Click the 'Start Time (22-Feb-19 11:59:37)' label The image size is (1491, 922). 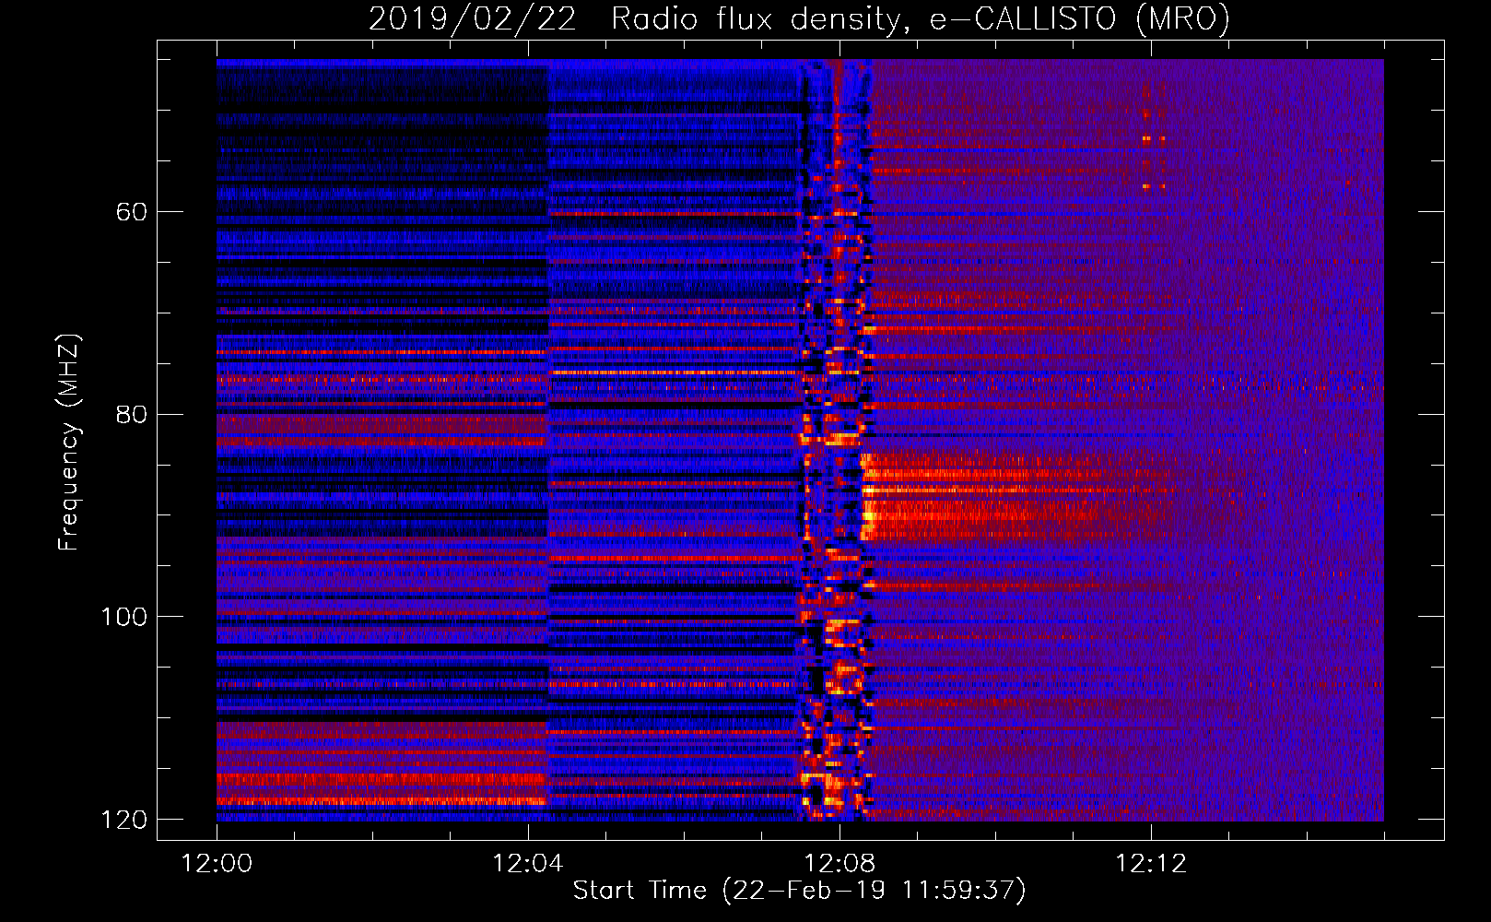coord(799,891)
